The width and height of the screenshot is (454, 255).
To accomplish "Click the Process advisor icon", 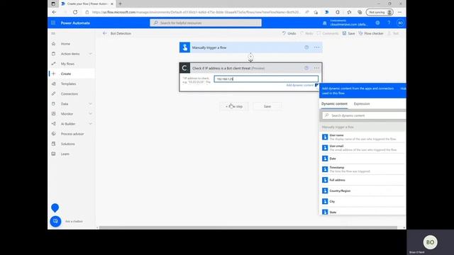I will tap(54, 134).
